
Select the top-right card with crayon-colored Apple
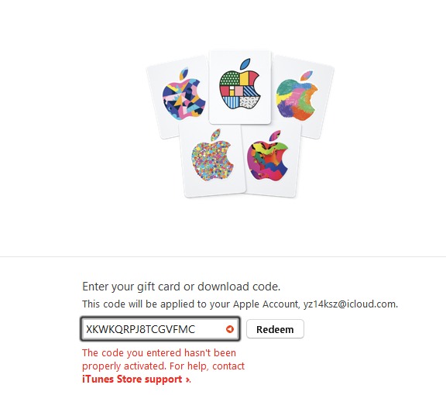302,97
